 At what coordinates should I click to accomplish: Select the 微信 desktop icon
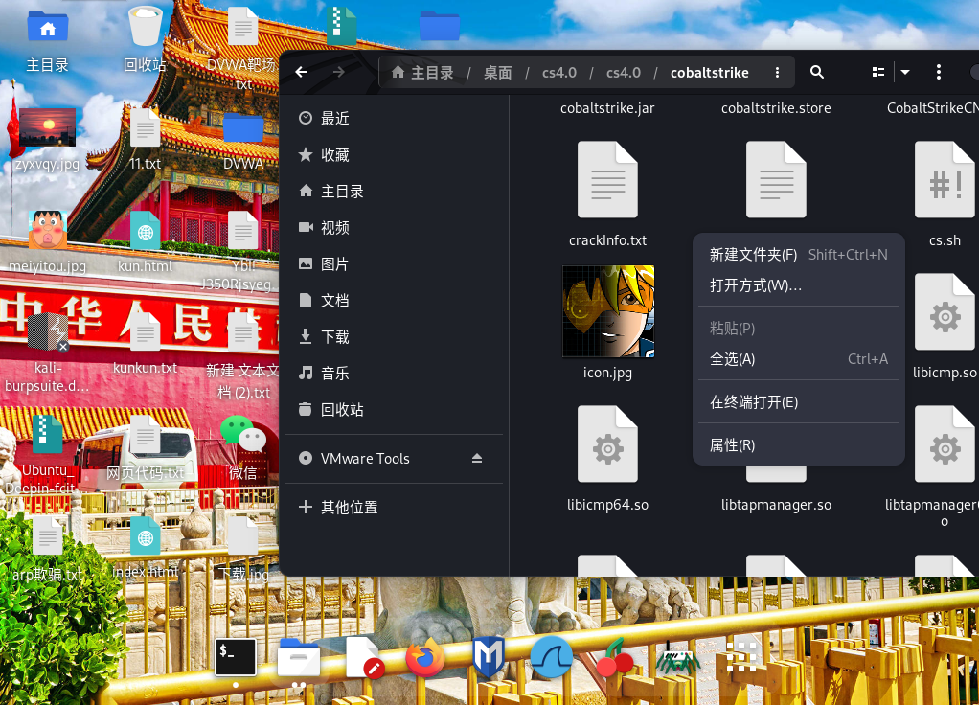pos(243,447)
